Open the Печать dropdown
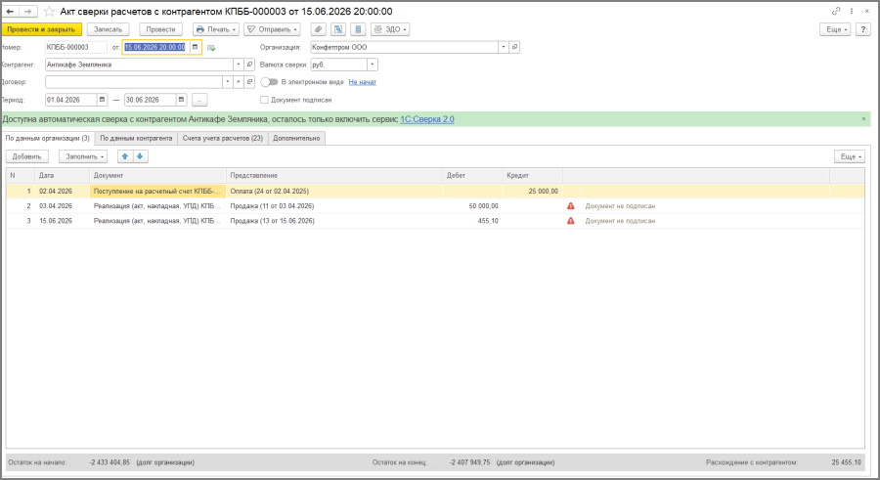This screenshot has width=880, height=480. [x=216, y=29]
